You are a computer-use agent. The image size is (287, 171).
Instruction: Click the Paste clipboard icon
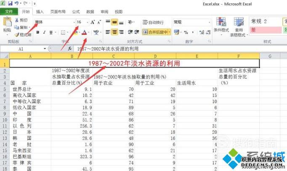coord(8,22)
